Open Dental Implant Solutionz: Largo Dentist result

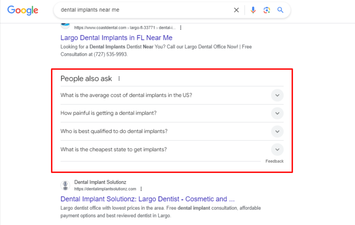(x=147, y=199)
